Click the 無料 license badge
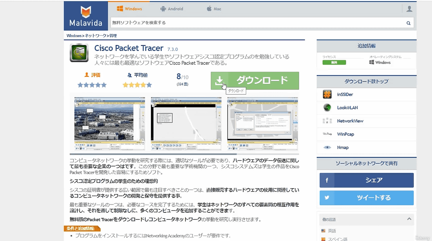The width and height of the screenshot is (432, 241). (x=334, y=62)
